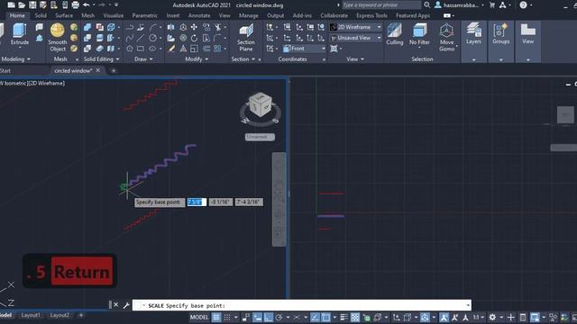577x324 pixels.
Task: Open the Unsaved View dropdown
Action: (355, 38)
